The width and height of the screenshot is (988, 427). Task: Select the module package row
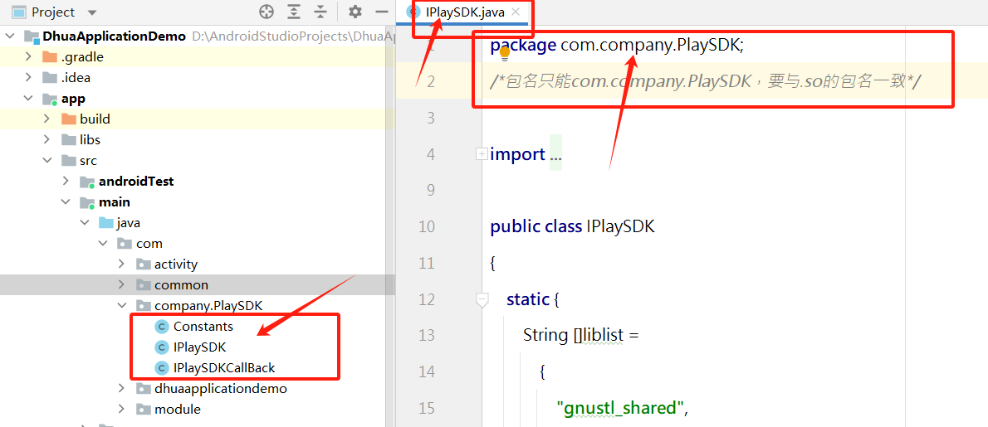tap(198, 410)
